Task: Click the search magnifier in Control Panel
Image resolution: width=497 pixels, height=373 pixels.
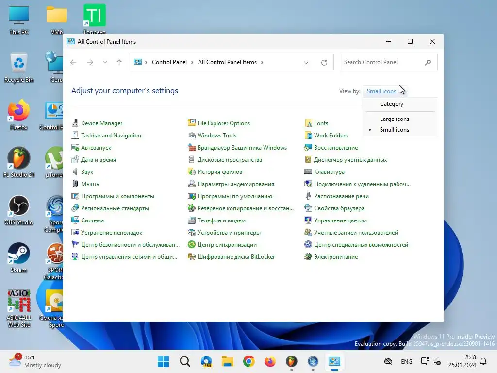Action: (428, 62)
